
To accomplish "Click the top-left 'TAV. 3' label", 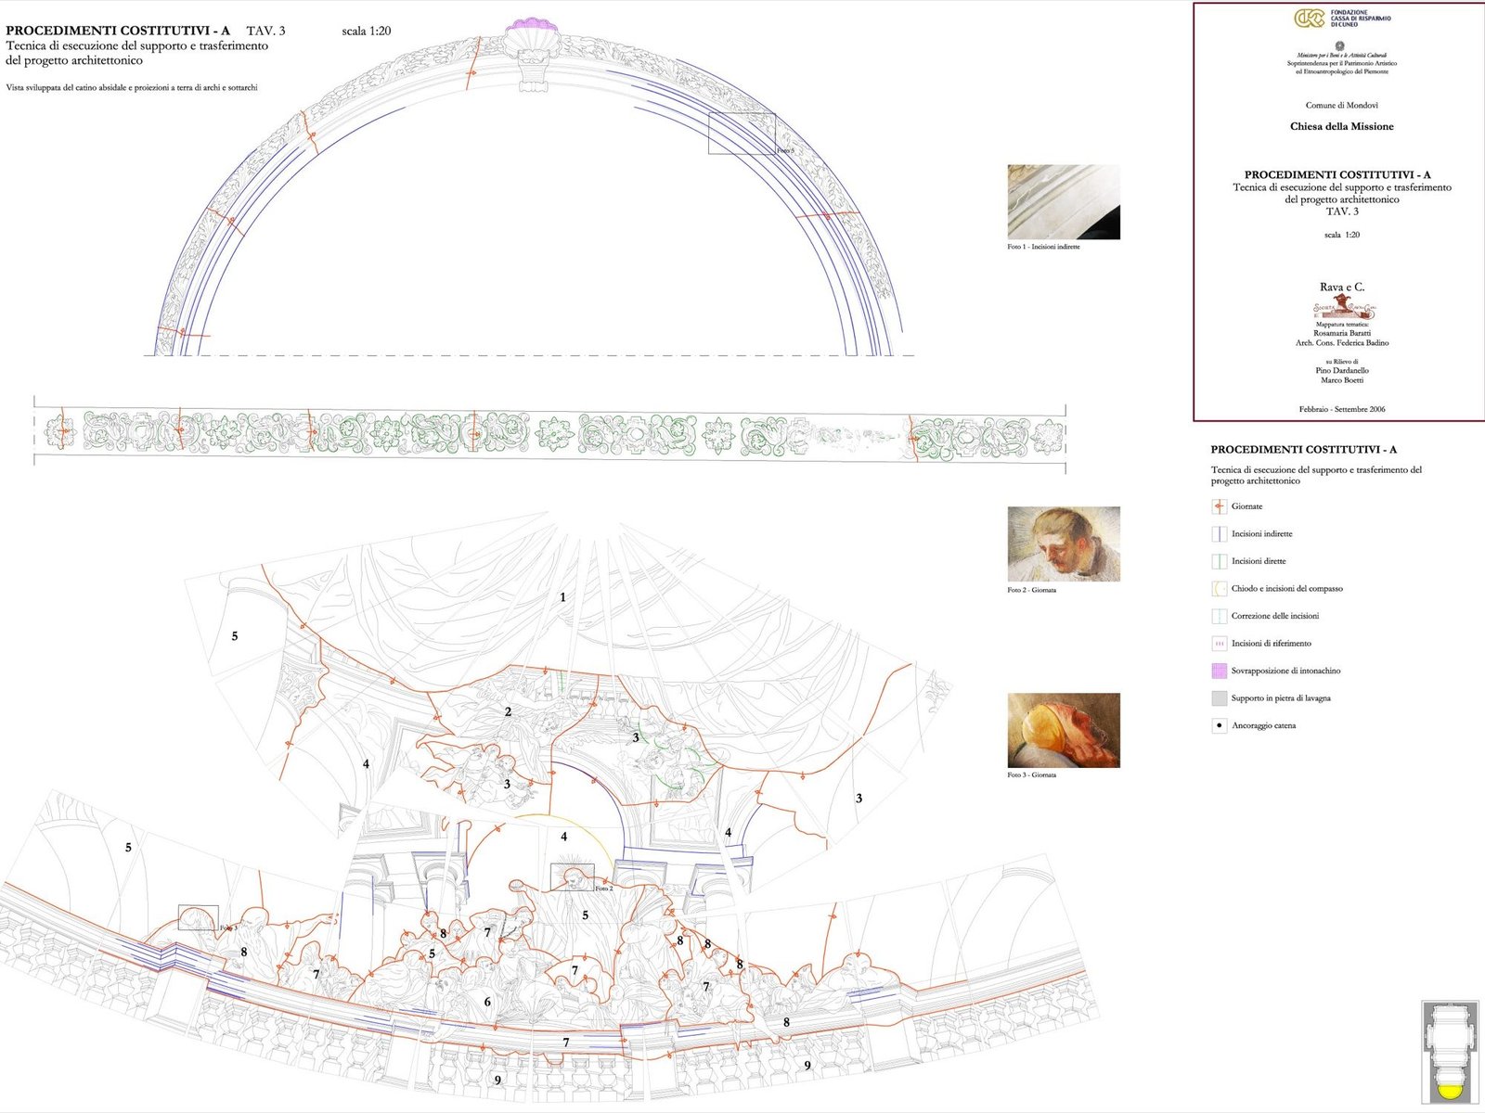I will click(265, 31).
